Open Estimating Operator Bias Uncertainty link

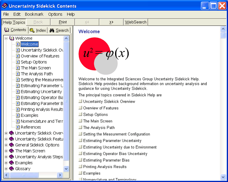pyautogui.click(x=115, y=153)
